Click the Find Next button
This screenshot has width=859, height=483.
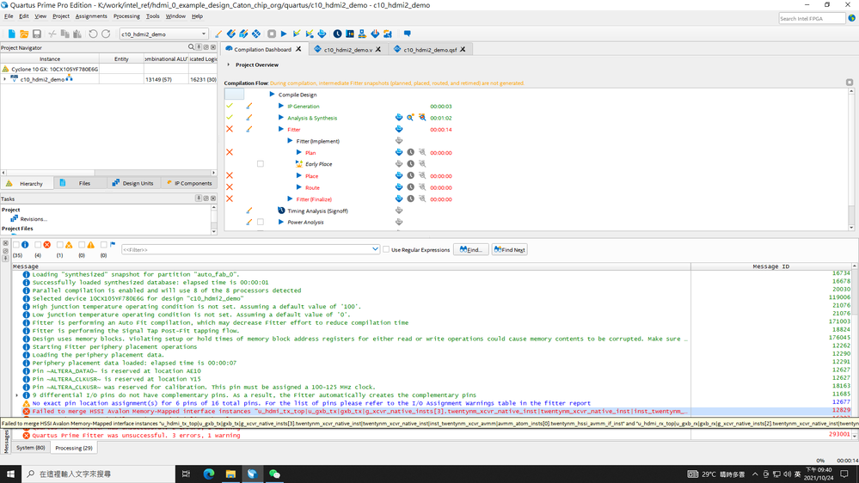coord(509,250)
